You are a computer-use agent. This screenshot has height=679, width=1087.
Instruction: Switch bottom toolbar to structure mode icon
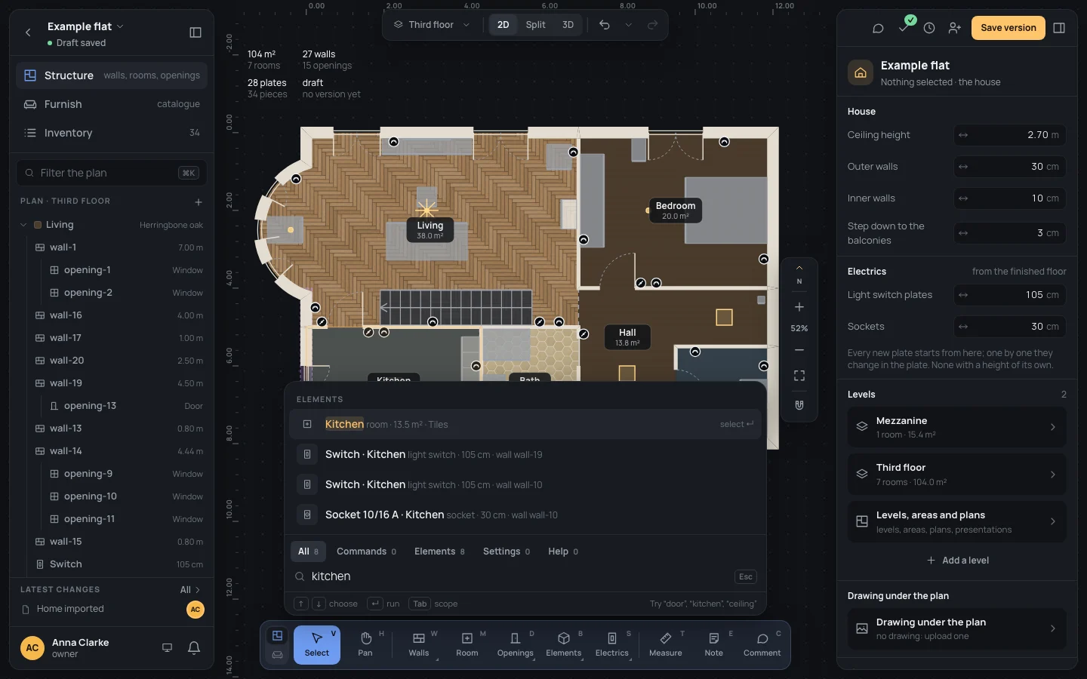coord(278,636)
